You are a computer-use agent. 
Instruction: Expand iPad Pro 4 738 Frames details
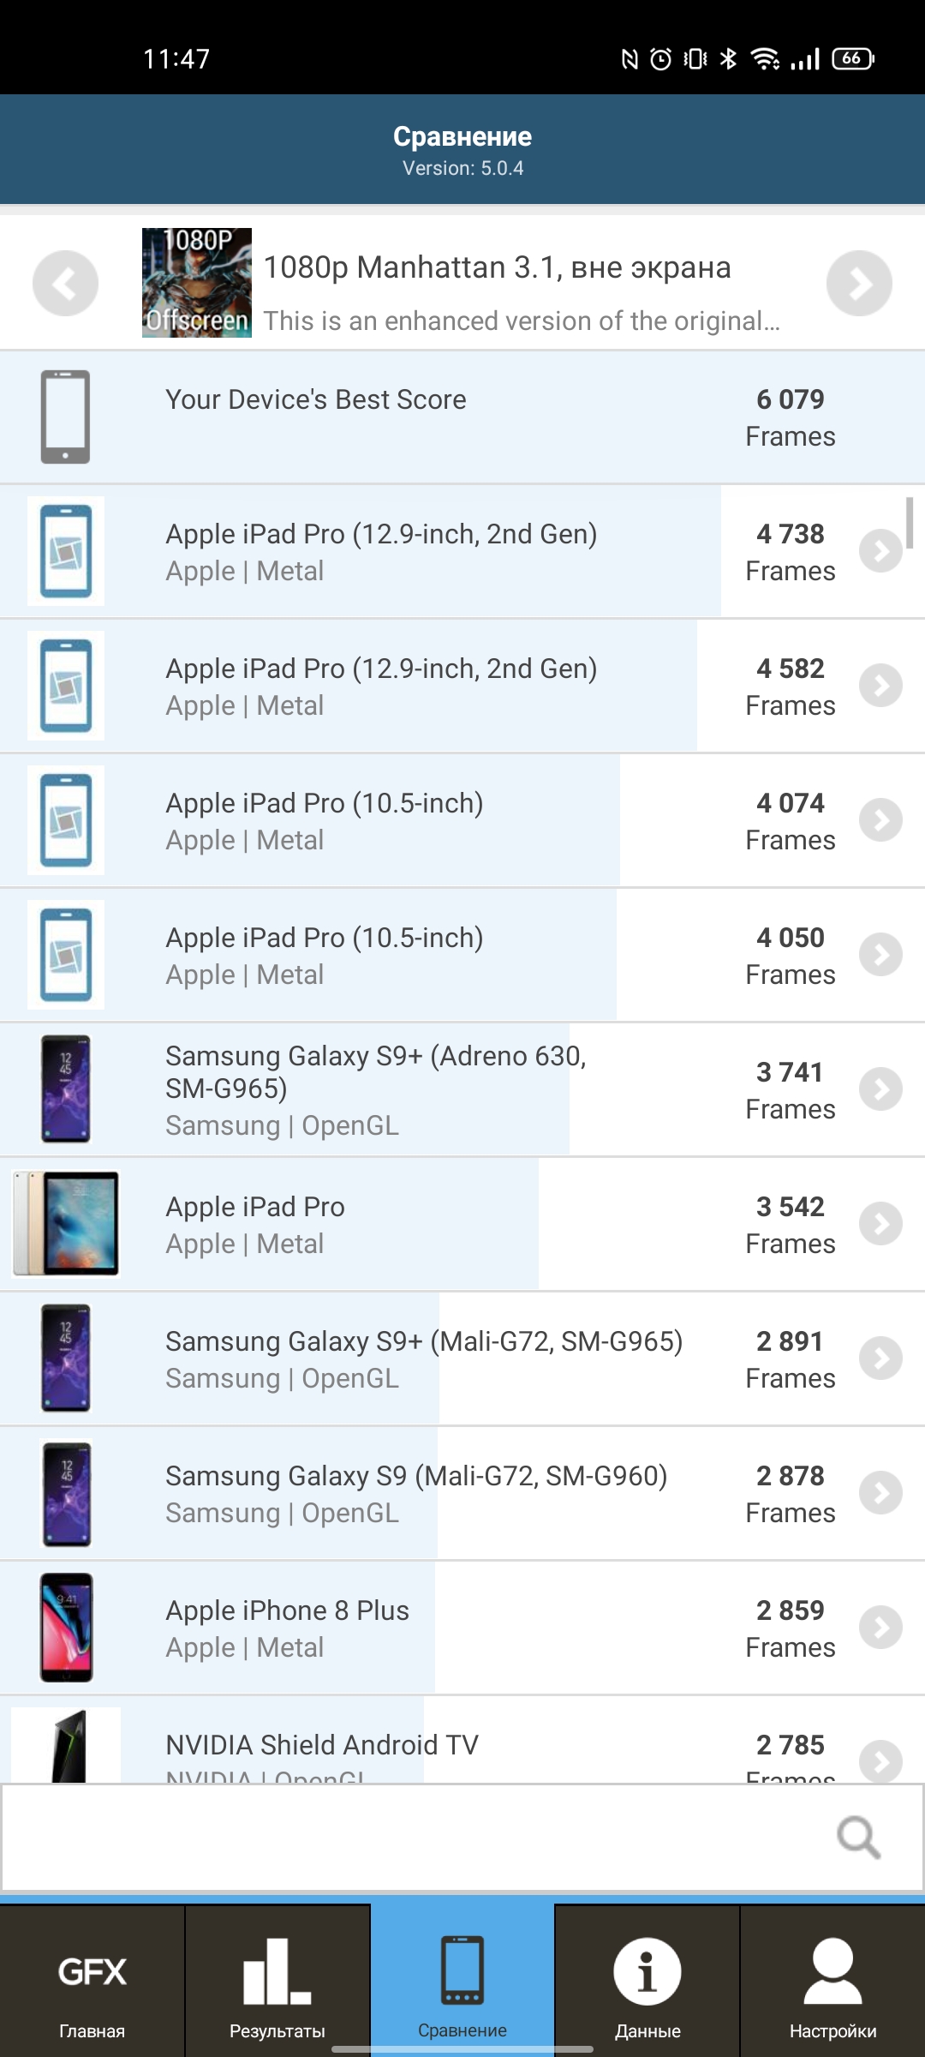pos(880,551)
